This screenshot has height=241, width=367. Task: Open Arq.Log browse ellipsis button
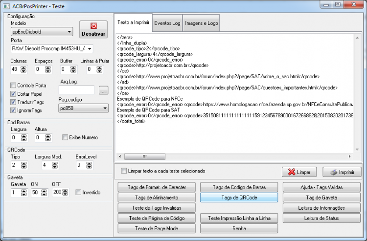coord(103,90)
